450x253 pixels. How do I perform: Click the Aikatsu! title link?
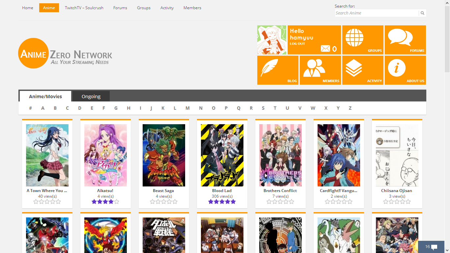105,191
